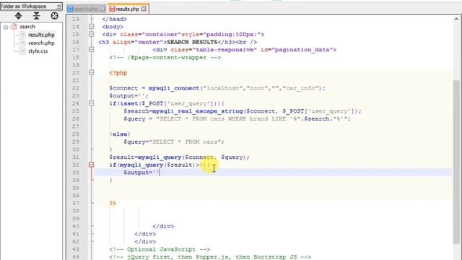
Task: Switch to the results.php editor tab
Action: point(127,9)
